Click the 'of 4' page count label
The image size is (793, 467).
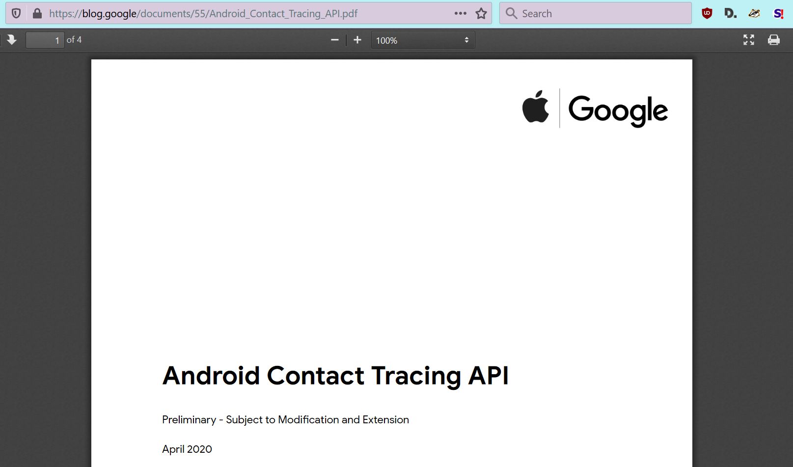tap(74, 40)
